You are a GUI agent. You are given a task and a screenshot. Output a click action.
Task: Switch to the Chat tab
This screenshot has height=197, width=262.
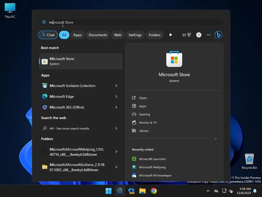[48, 35]
